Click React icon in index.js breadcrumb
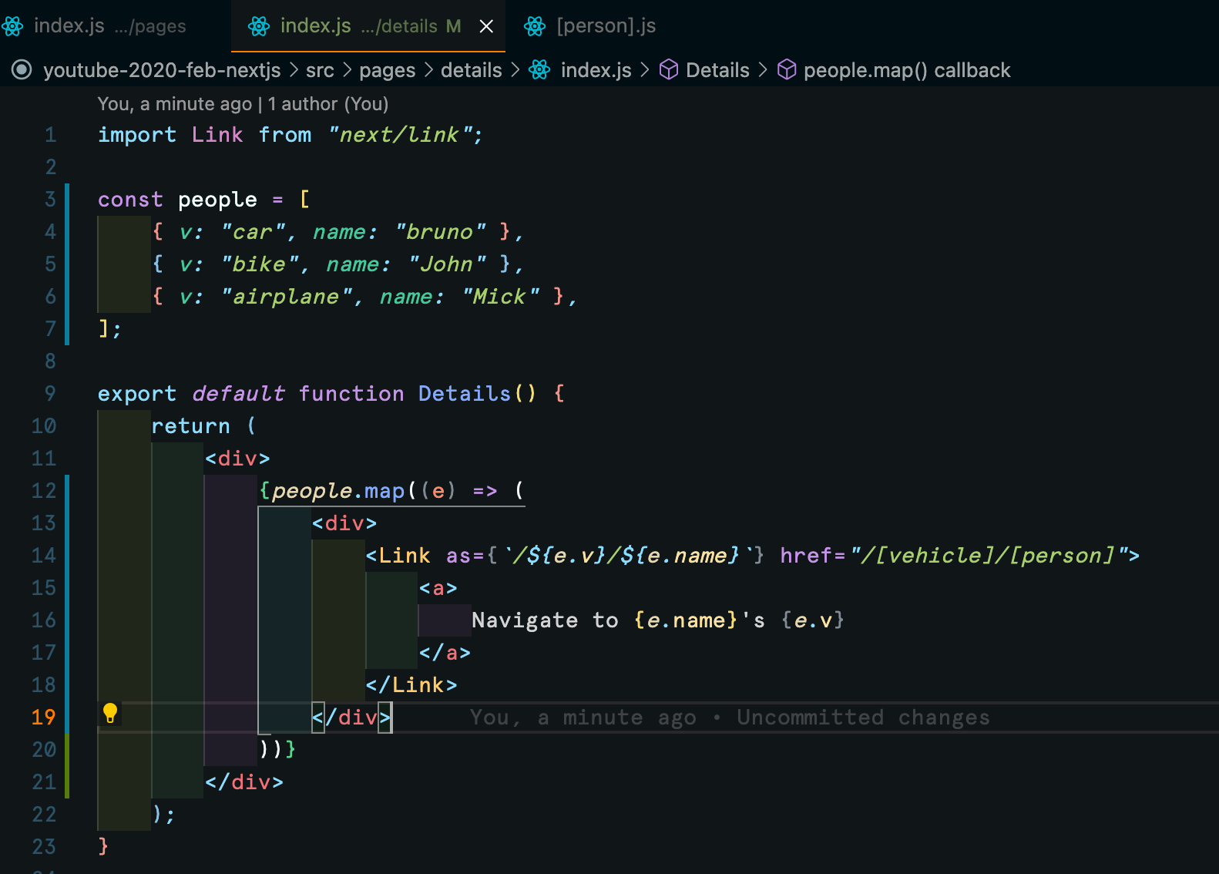This screenshot has width=1219, height=874. click(x=539, y=70)
